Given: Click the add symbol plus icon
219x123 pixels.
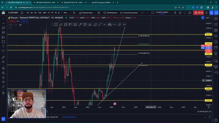Looking at the screenshot, I should pyautogui.click(x=22, y=13).
